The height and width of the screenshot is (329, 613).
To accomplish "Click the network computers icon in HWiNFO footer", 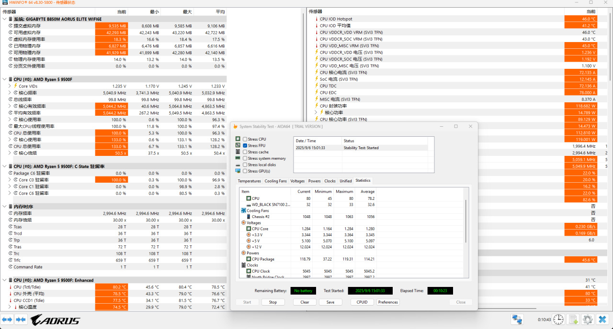I will (x=517, y=319).
